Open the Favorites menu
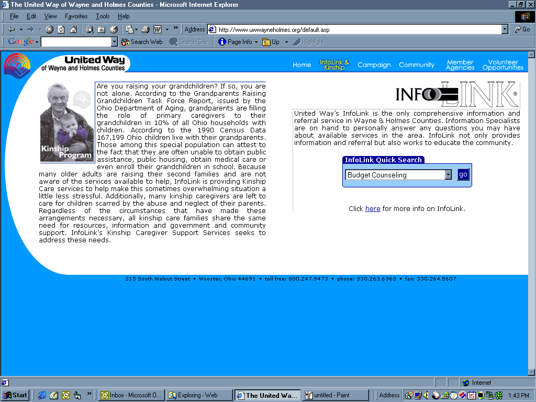Image resolution: width=536 pixels, height=402 pixels. tap(76, 16)
